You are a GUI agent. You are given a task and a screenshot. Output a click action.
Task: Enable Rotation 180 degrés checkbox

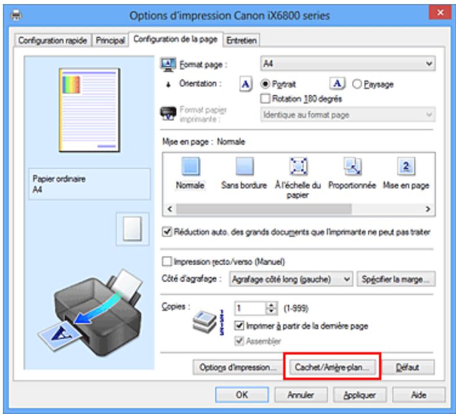[265, 99]
